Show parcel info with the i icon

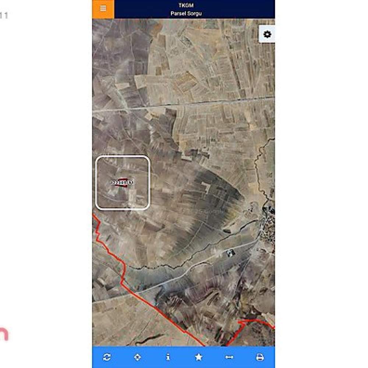pos(168,357)
